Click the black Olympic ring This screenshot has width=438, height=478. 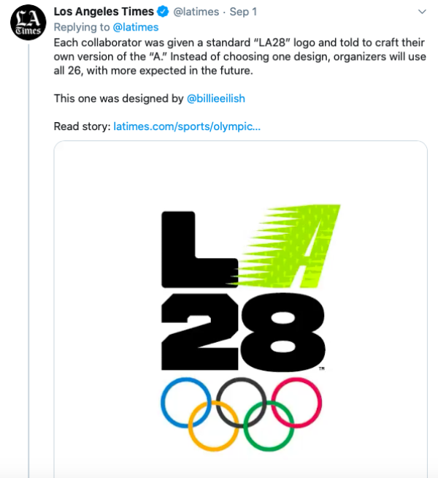pos(241,403)
